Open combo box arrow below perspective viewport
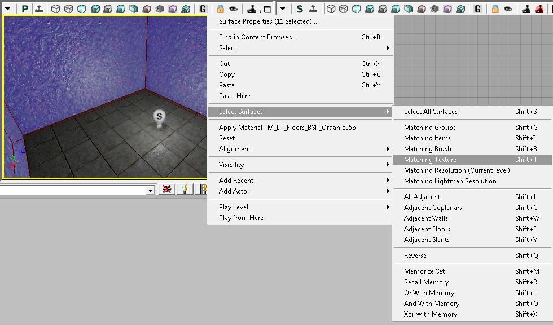 [x=150, y=190]
